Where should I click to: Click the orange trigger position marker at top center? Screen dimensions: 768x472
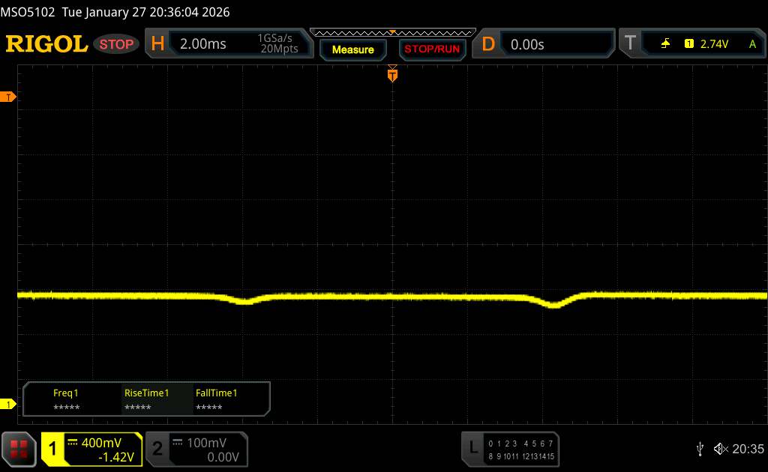tap(392, 74)
